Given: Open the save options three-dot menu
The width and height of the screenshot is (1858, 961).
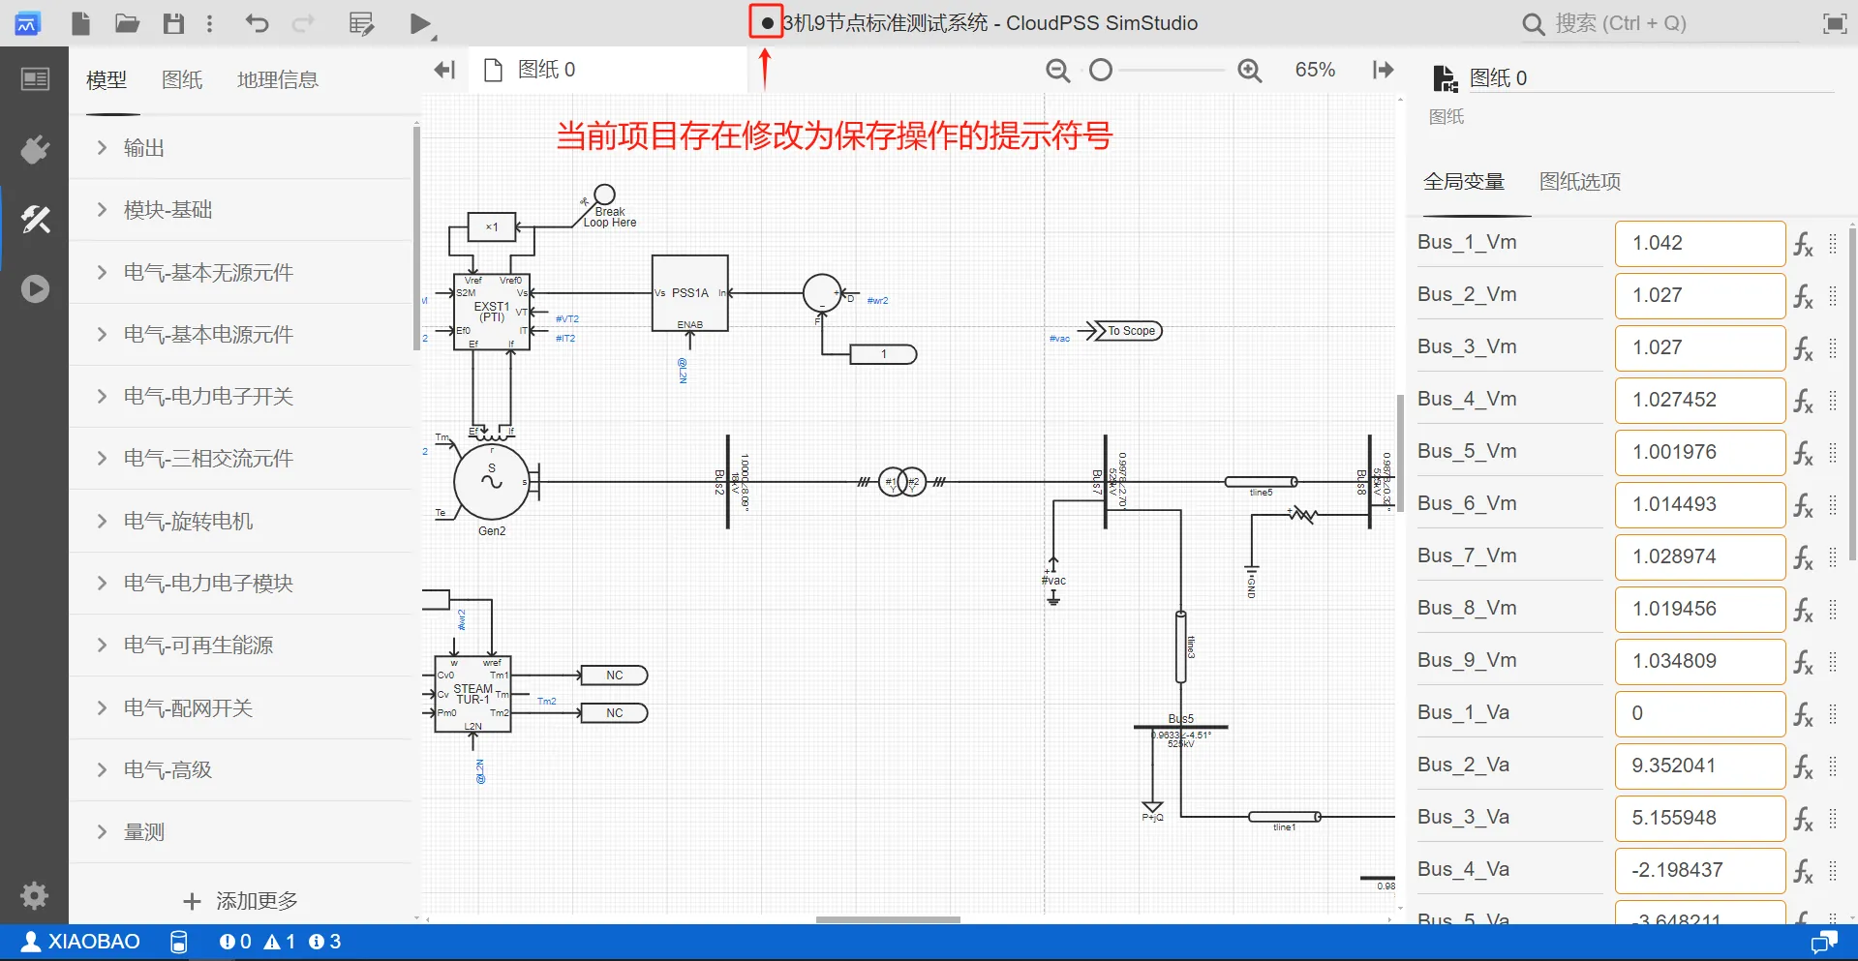Looking at the screenshot, I should coord(209,23).
